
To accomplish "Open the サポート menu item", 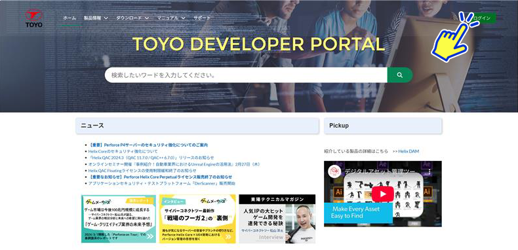I will tap(202, 18).
